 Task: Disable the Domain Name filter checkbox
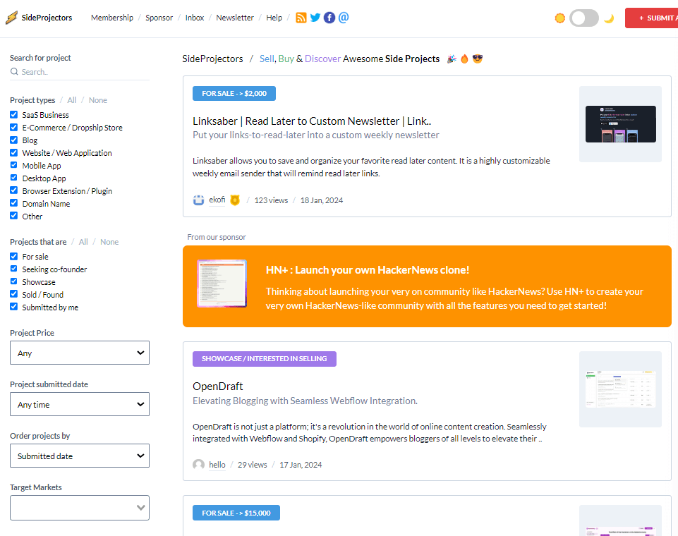pyautogui.click(x=14, y=204)
